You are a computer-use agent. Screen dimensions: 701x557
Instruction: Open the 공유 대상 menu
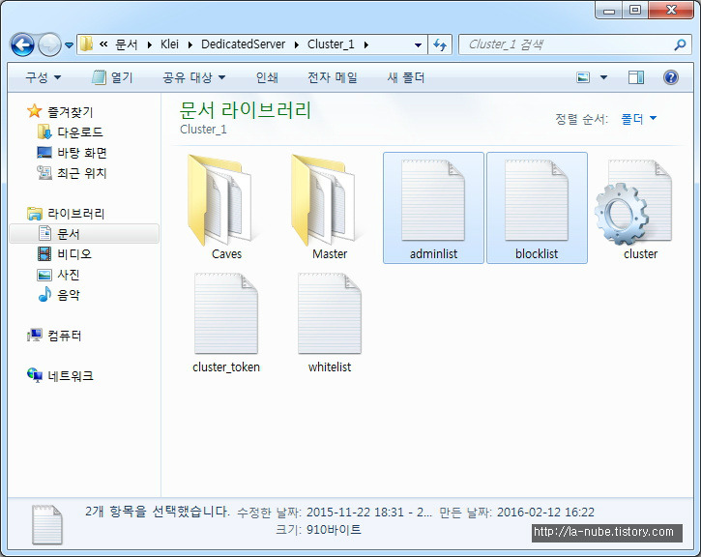point(193,77)
